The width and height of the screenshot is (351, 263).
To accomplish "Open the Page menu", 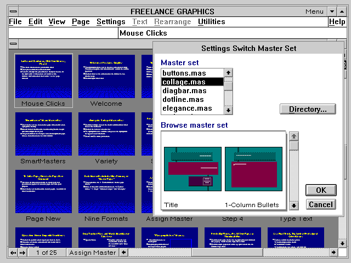I will (81, 22).
